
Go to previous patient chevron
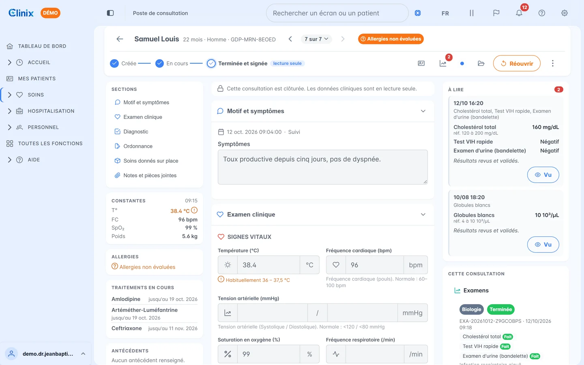(290, 39)
